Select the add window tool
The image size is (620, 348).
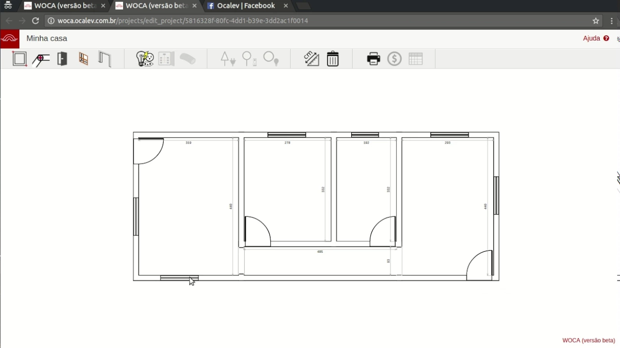(x=83, y=59)
